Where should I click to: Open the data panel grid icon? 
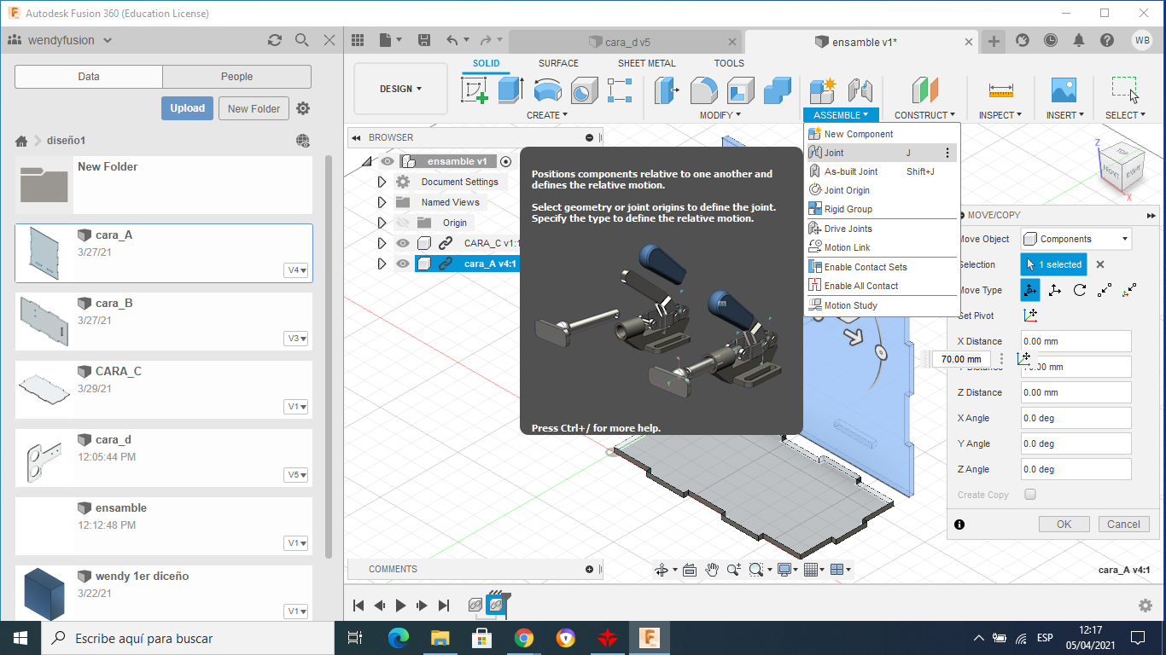tap(358, 40)
